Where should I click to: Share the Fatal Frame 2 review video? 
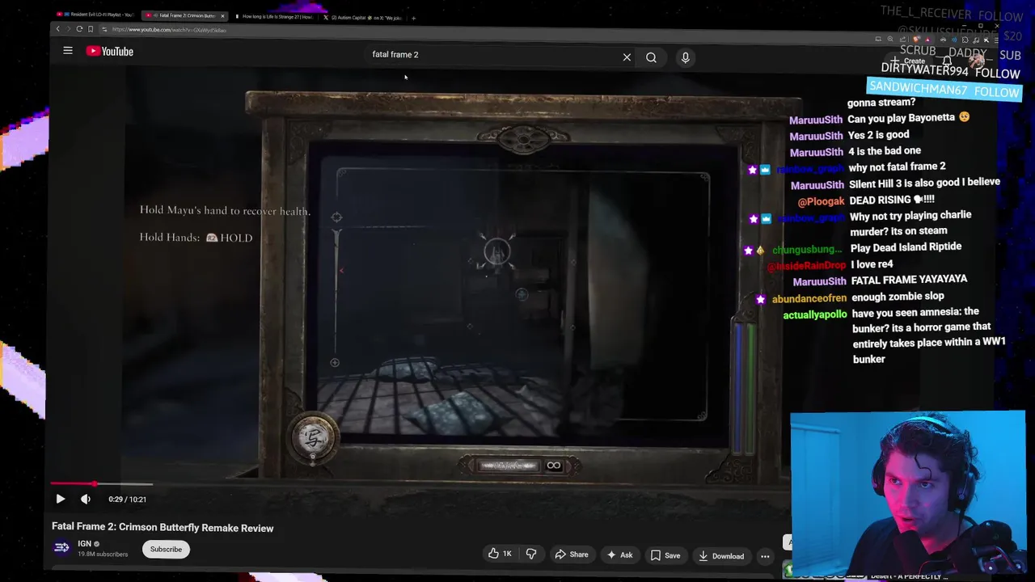tap(571, 555)
